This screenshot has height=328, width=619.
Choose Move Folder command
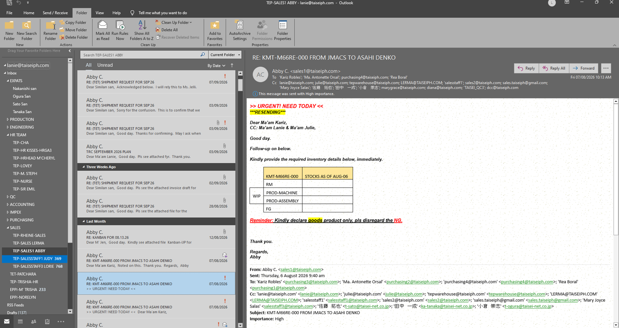click(73, 30)
